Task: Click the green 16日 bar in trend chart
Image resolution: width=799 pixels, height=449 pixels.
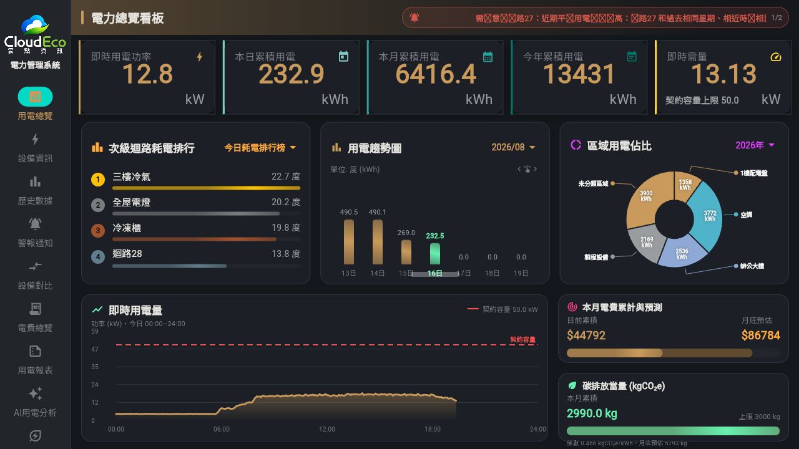Action: [x=435, y=254]
